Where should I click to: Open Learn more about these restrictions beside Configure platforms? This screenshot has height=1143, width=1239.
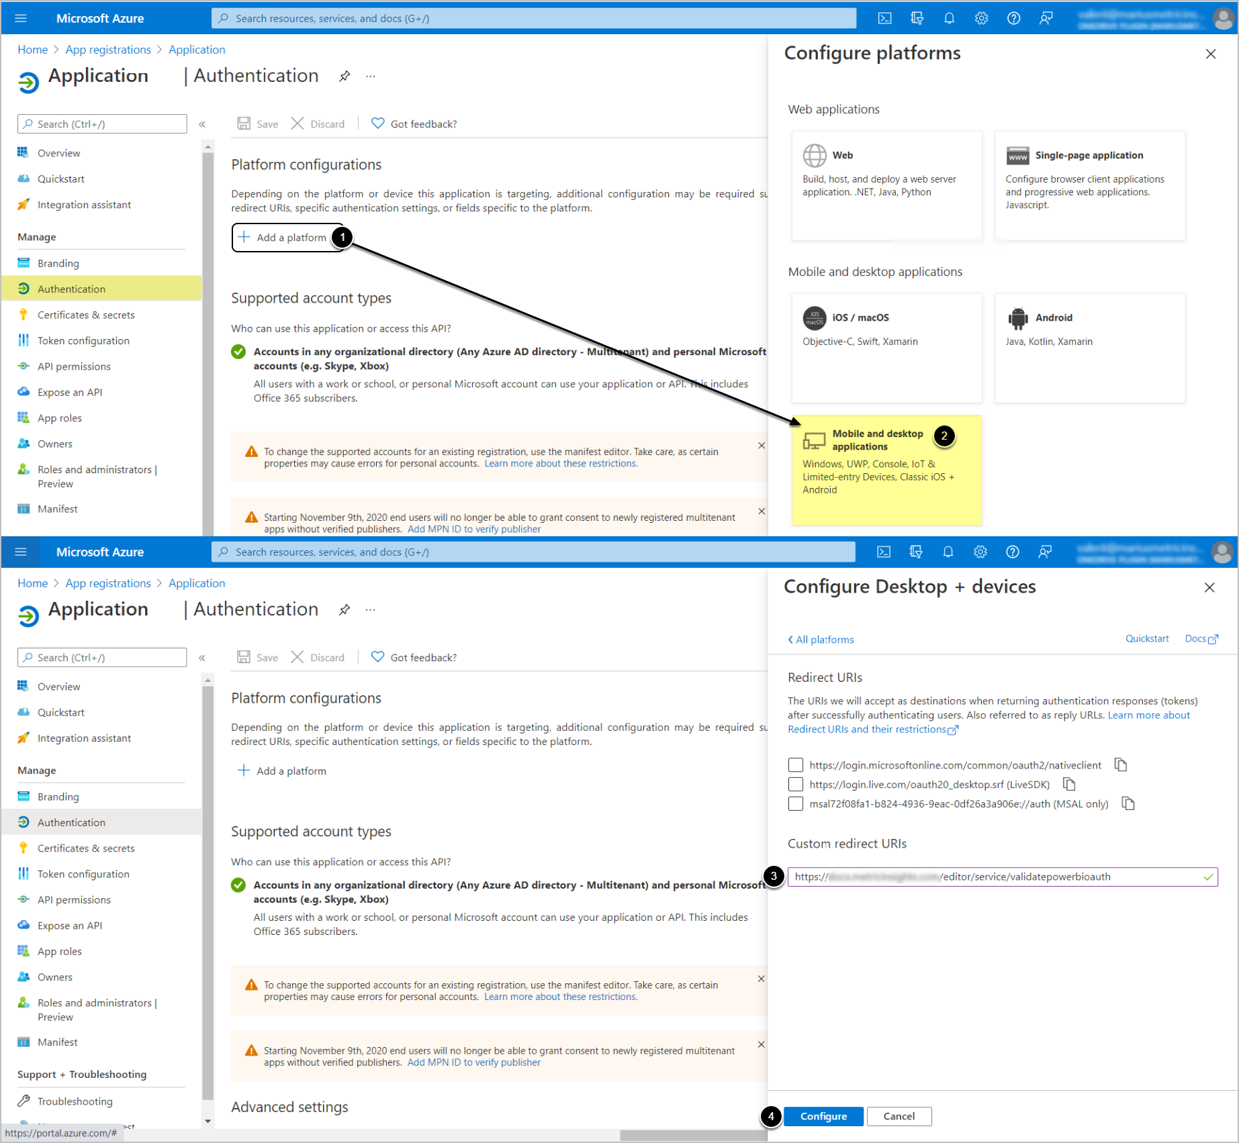point(561,464)
